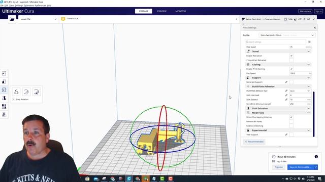325x182 pixels.
Task: Click pencil icon beside Build Plate Adhesion Type
Action: [x=286, y=91]
